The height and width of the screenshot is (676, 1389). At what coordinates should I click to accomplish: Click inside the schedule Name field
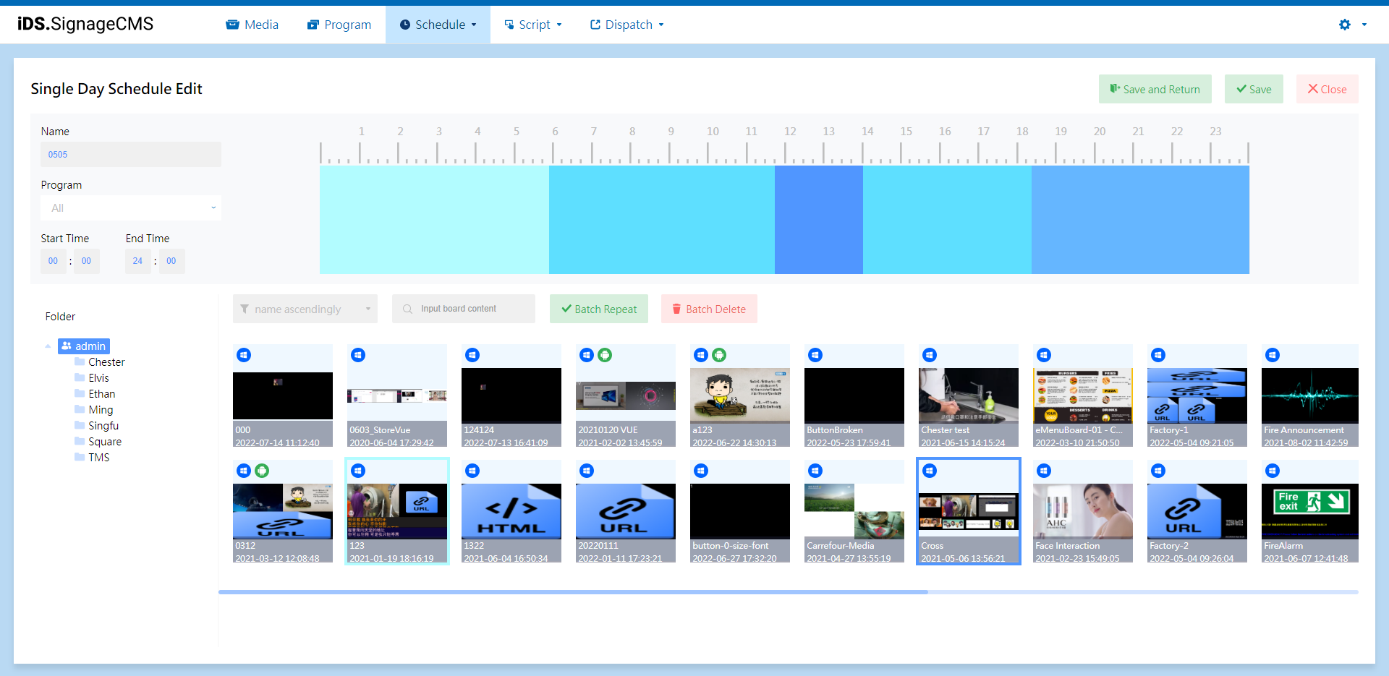point(130,154)
